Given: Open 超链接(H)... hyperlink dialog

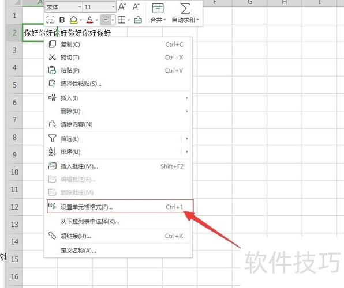Looking at the screenshot, I should 118,236.
